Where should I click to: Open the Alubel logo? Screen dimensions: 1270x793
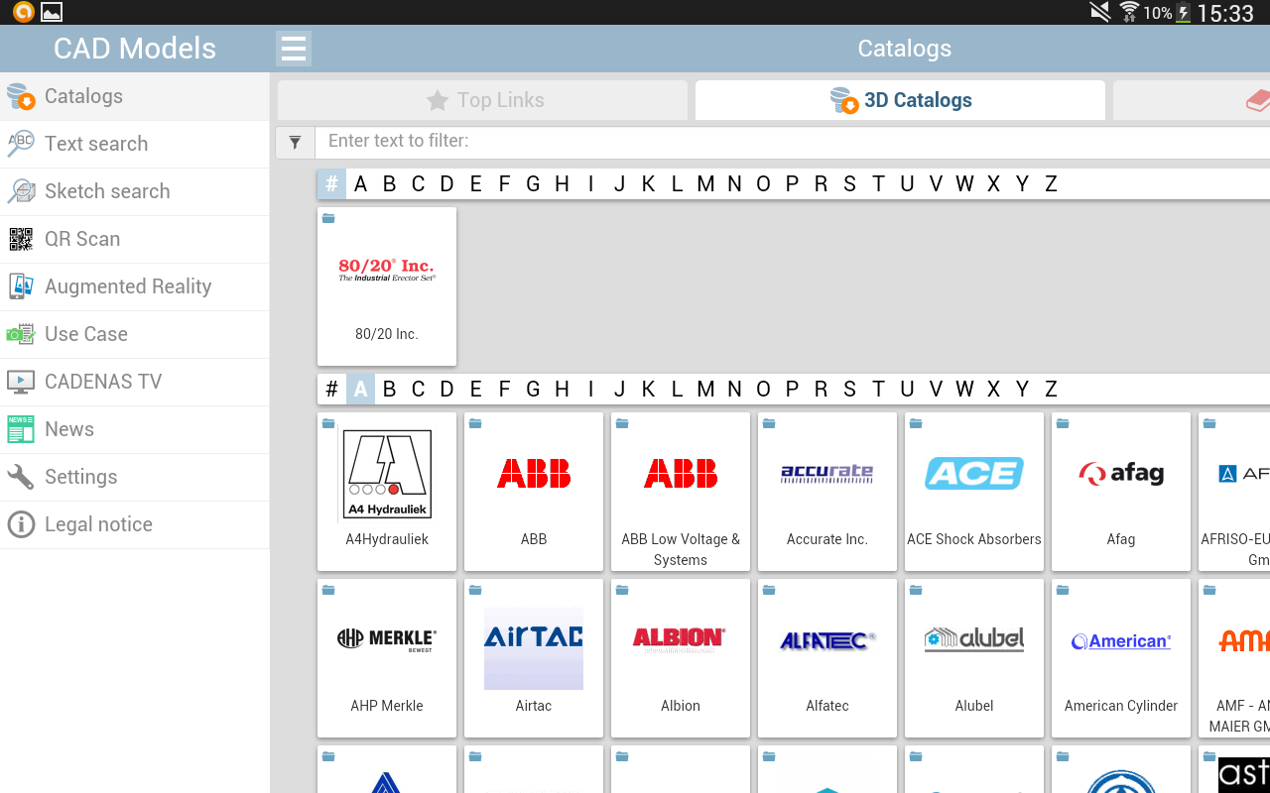[974, 639]
